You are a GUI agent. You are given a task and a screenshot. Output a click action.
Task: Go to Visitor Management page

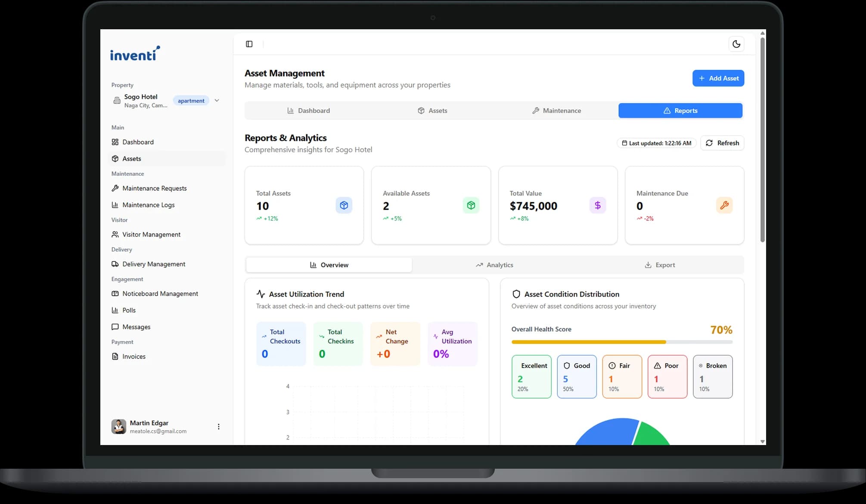click(x=151, y=235)
